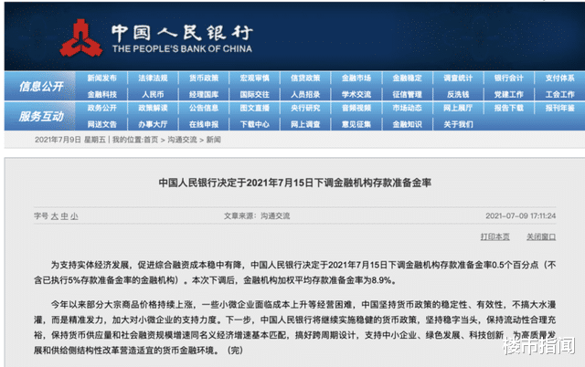The height and width of the screenshot is (367, 585).
Task: Click the People's Bank of China red logo
Action: coord(81,38)
